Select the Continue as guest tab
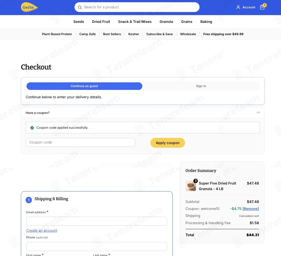Screen dimensions: 281x256 84,86
